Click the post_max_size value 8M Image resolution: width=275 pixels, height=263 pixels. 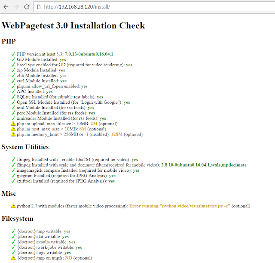pos(82,129)
